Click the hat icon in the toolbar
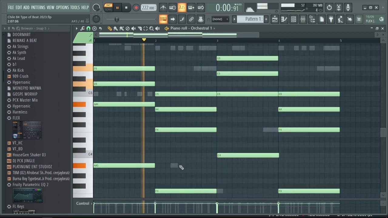The image size is (388, 218). click(201, 19)
